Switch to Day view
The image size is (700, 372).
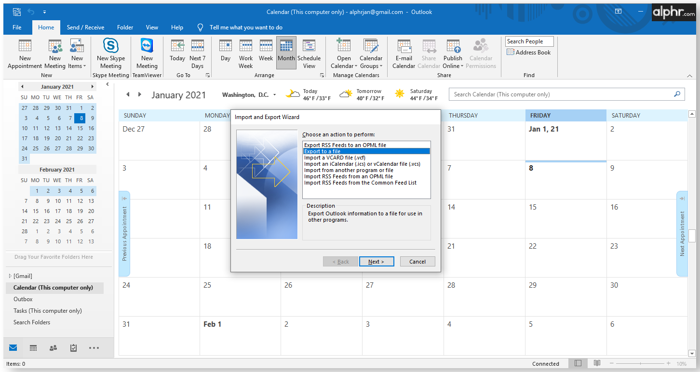(x=226, y=51)
